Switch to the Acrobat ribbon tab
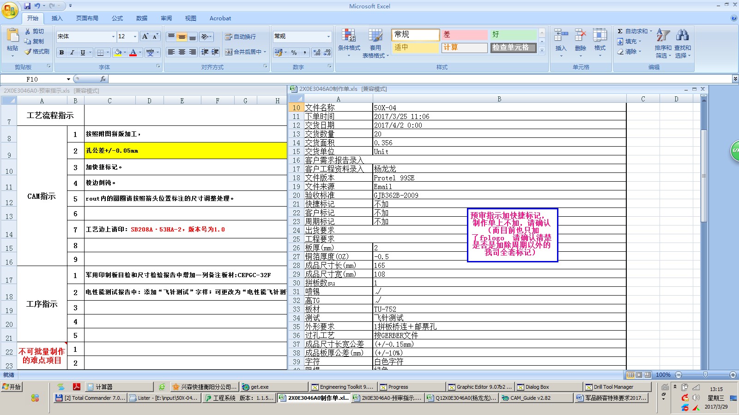This screenshot has width=739, height=415. tap(220, 18)
